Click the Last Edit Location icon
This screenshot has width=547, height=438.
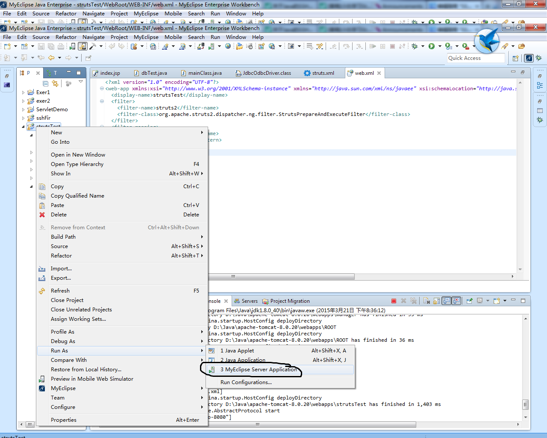(41, 58)
